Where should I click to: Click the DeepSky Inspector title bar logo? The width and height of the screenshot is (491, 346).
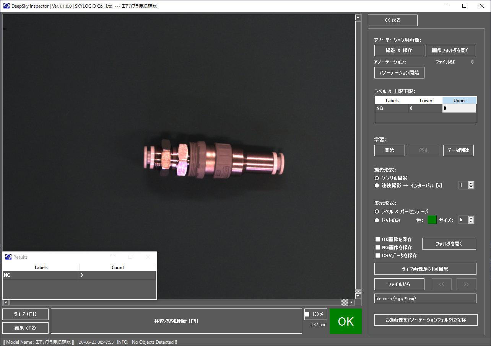coord(6,6)
